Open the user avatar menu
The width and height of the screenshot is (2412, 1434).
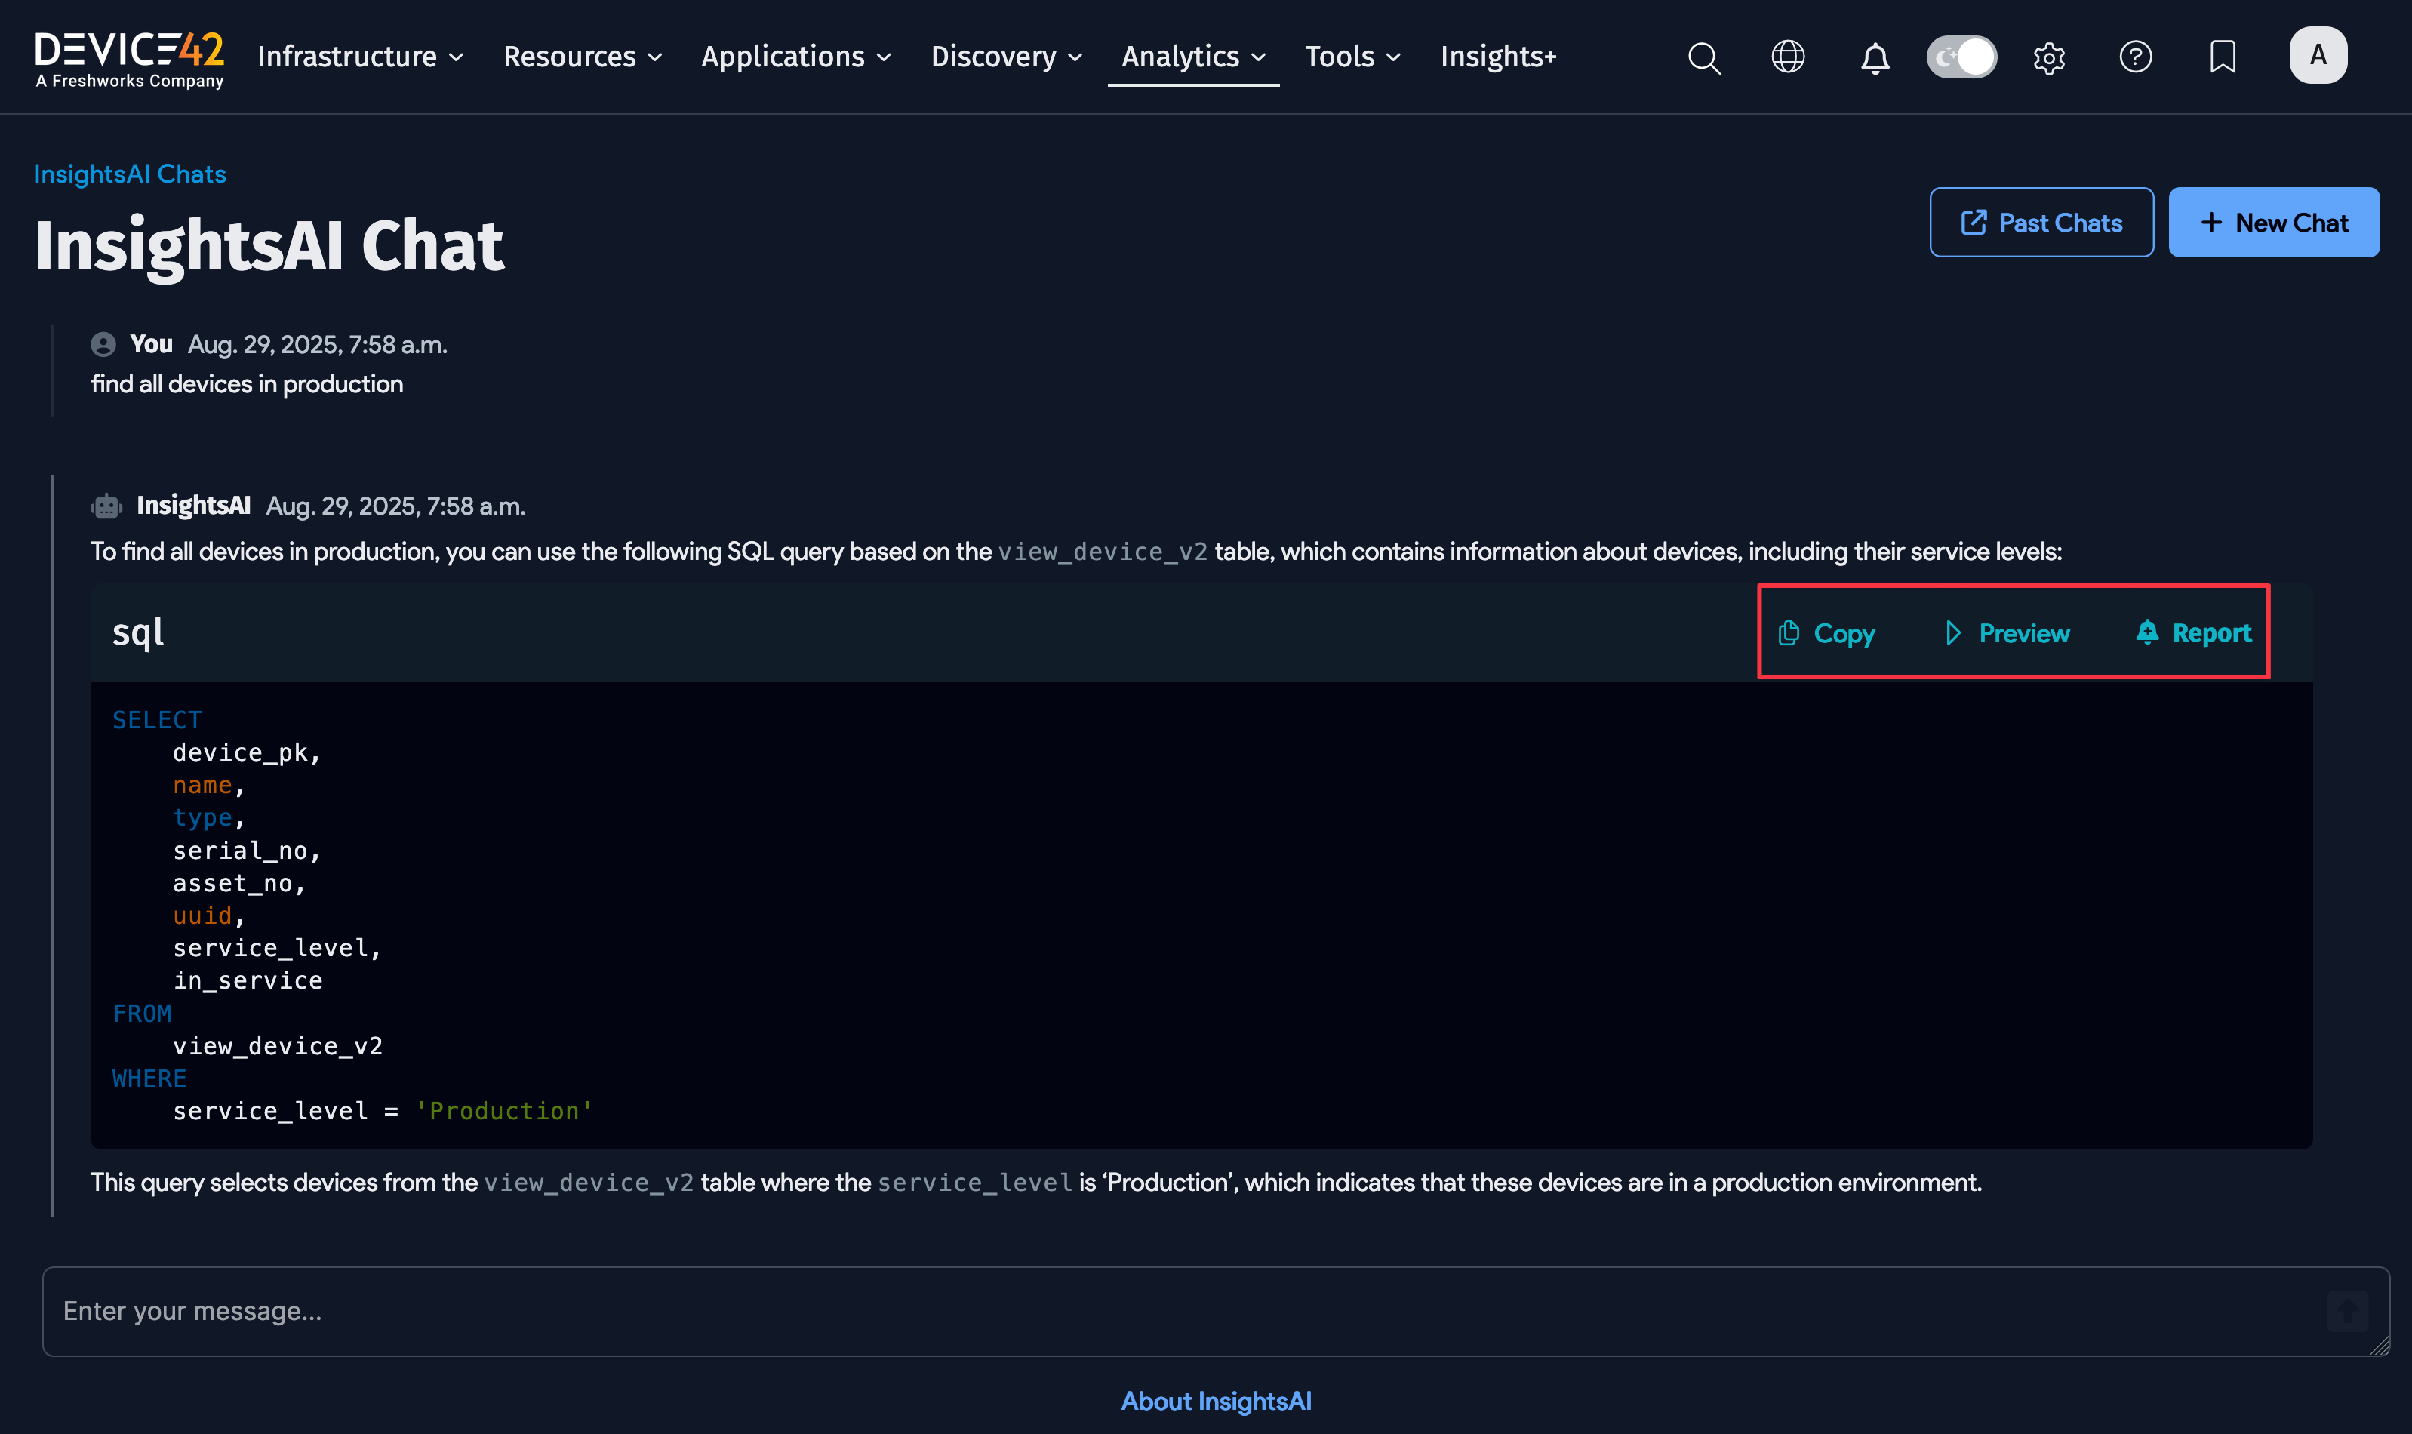[2318, 55]
